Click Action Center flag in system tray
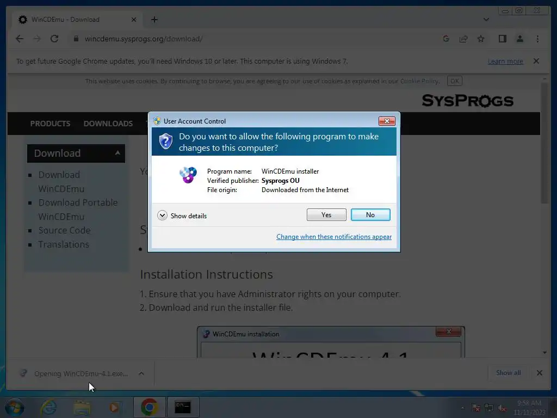Viewport: 557px width, 418px height. point(476,408)
